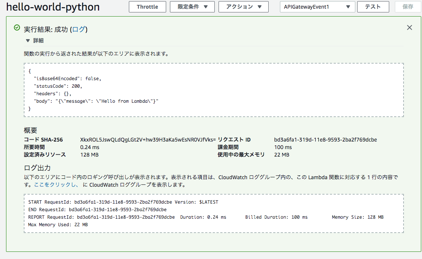Run the function with the テスト button

tap(373, 6)
